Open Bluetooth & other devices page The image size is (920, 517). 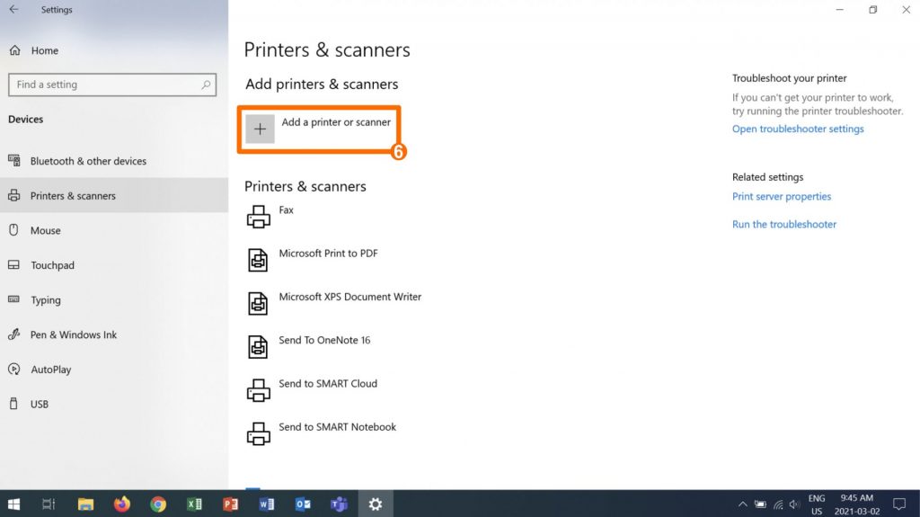tap(88, 161)
